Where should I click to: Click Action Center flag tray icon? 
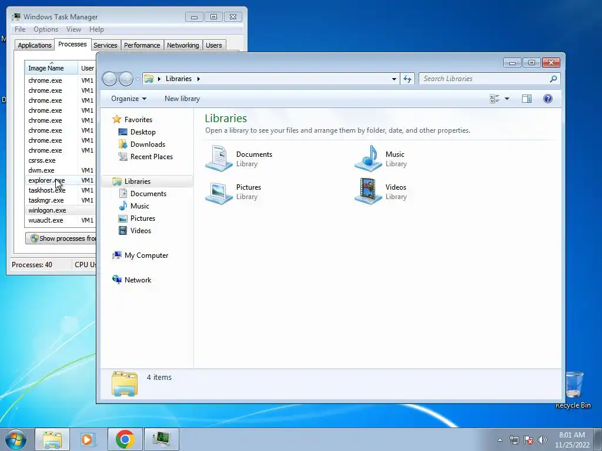[x=529, y=440]
